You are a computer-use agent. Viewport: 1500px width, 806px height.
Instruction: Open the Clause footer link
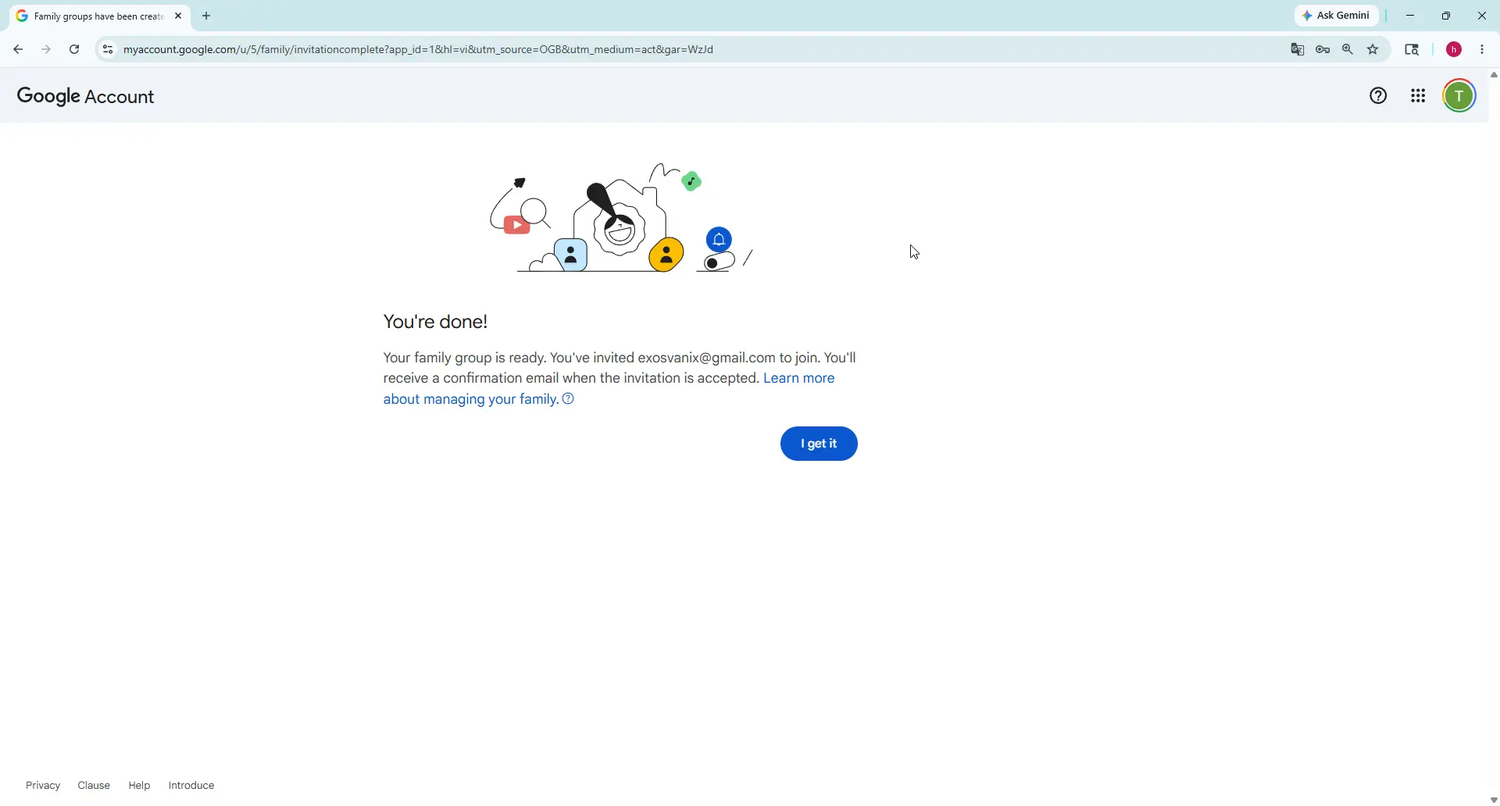pyautogui.click(x=94, y=786)
